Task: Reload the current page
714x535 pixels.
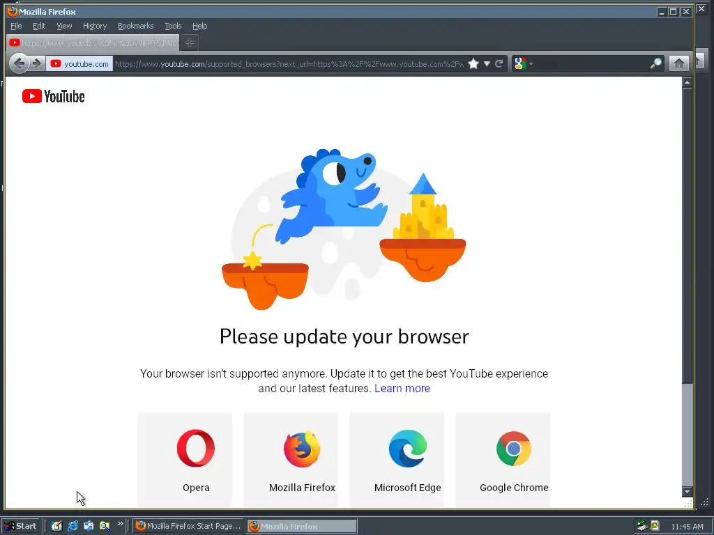Action: [499, 63]
